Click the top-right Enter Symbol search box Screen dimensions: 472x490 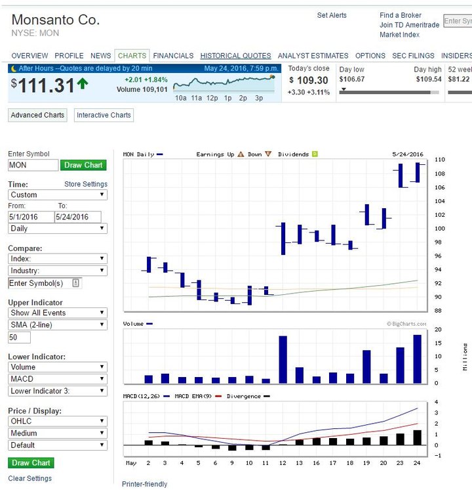(x=458, y=21)
